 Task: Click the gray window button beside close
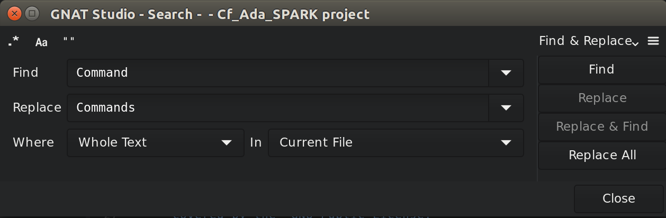(32, 14)
